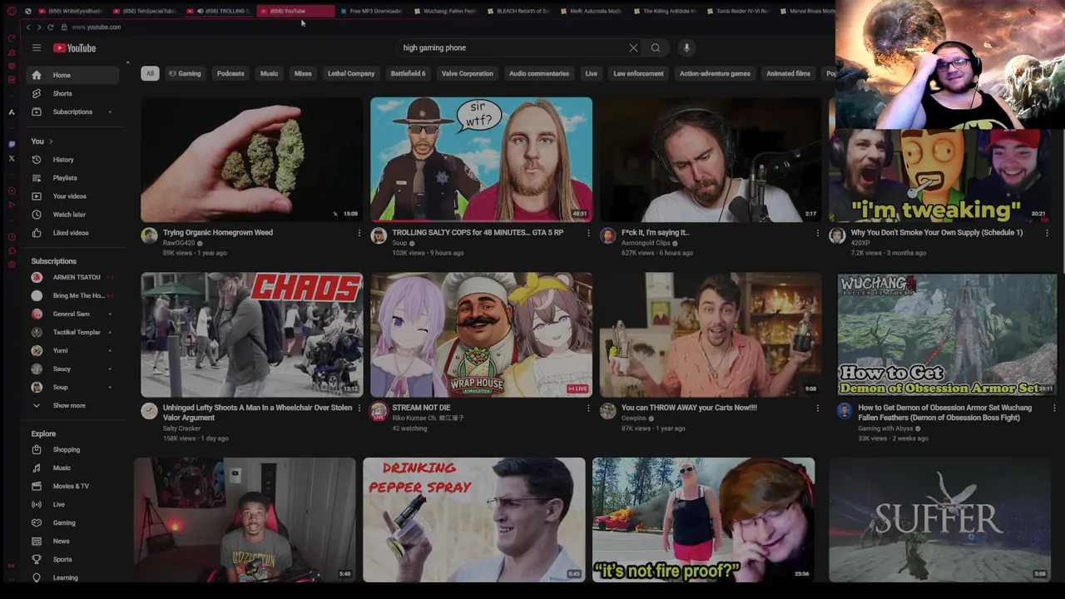Image resolution: width=1065 pixels, height=599 pixels.
Task: Select the Podcasts filter chip
Action: pyautogui.click(x=230, y=73)
